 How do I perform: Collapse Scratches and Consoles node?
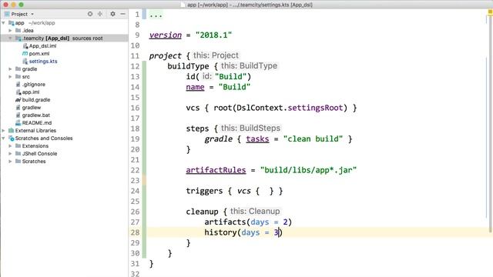3,138
